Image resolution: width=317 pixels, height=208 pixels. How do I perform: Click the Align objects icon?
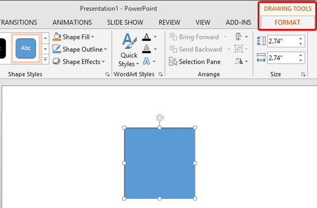point(239,37)
